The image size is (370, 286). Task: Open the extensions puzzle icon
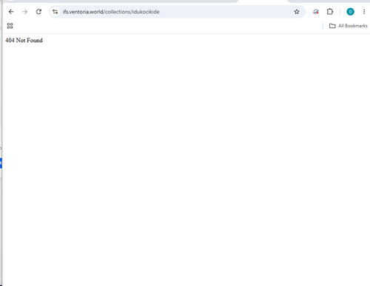click(330, 12)
